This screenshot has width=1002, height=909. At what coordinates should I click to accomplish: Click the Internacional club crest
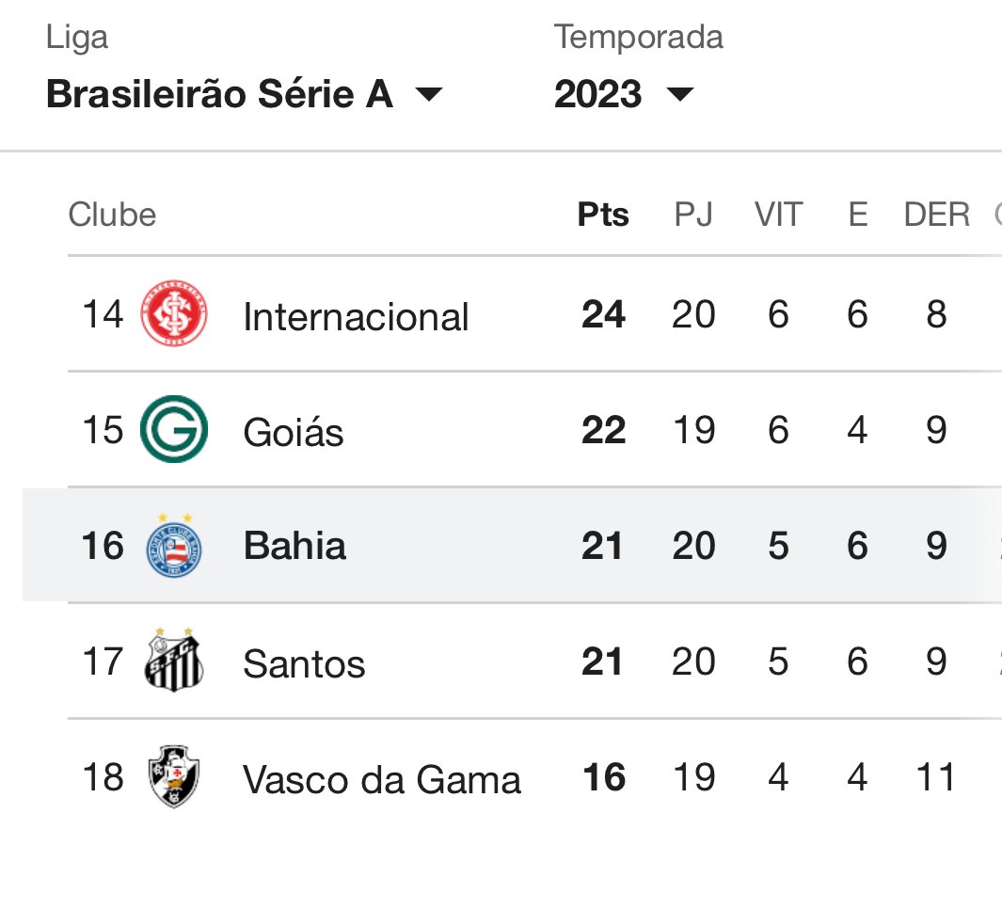tap(174, 313)
